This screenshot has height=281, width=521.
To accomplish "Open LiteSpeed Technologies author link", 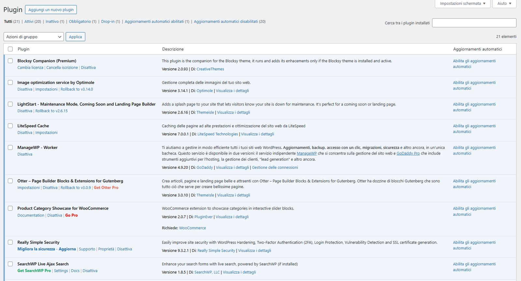I will tap(218, 134).
